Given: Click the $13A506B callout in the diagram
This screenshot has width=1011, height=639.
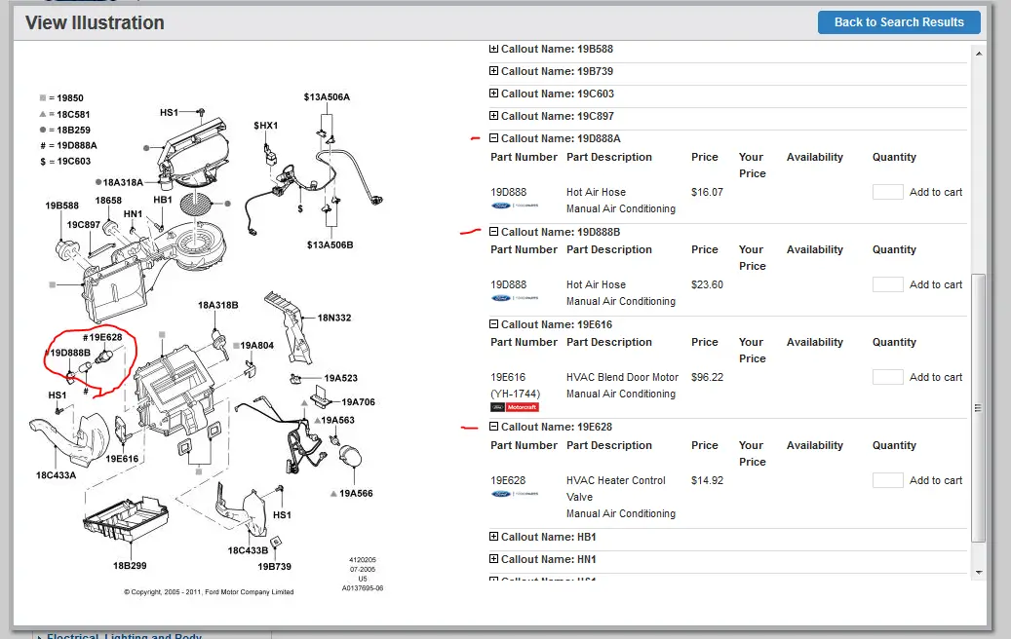Looking at the screenshot, I should [x=331, y=245].
